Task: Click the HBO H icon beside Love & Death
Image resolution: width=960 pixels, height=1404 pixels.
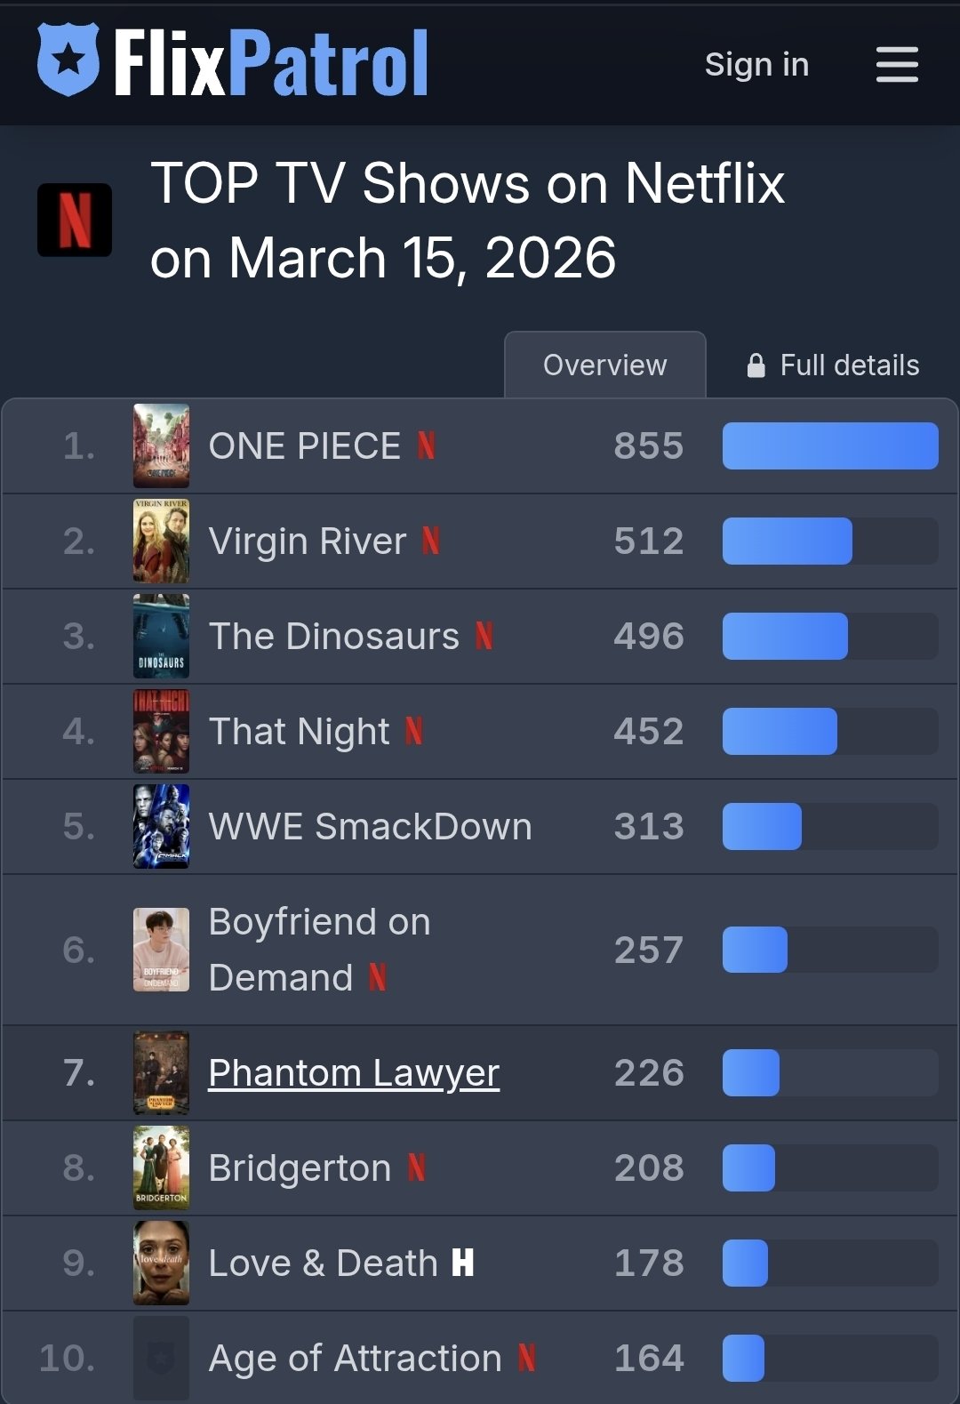Action: click(463, 1263)
